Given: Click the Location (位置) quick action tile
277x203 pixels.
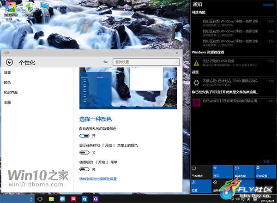Looking at the screenshot, I should tap(200, 186).
